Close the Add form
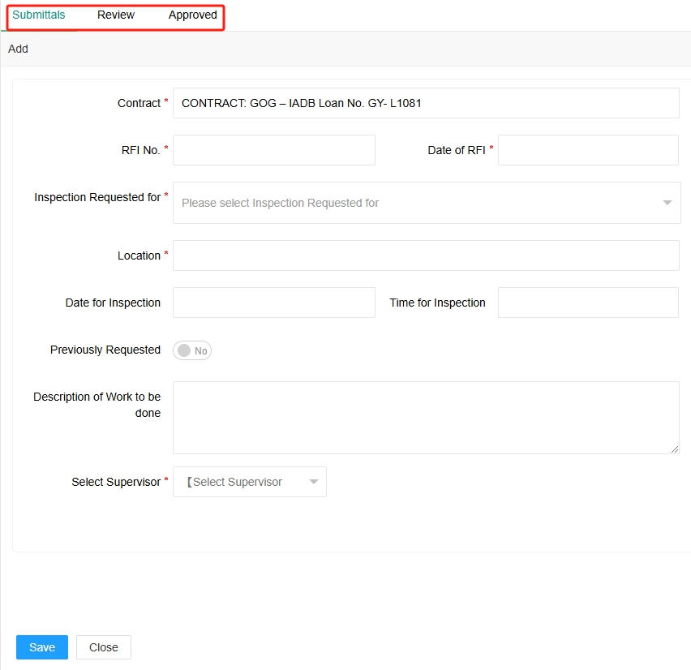691x670 pixels. click(104, 647)
